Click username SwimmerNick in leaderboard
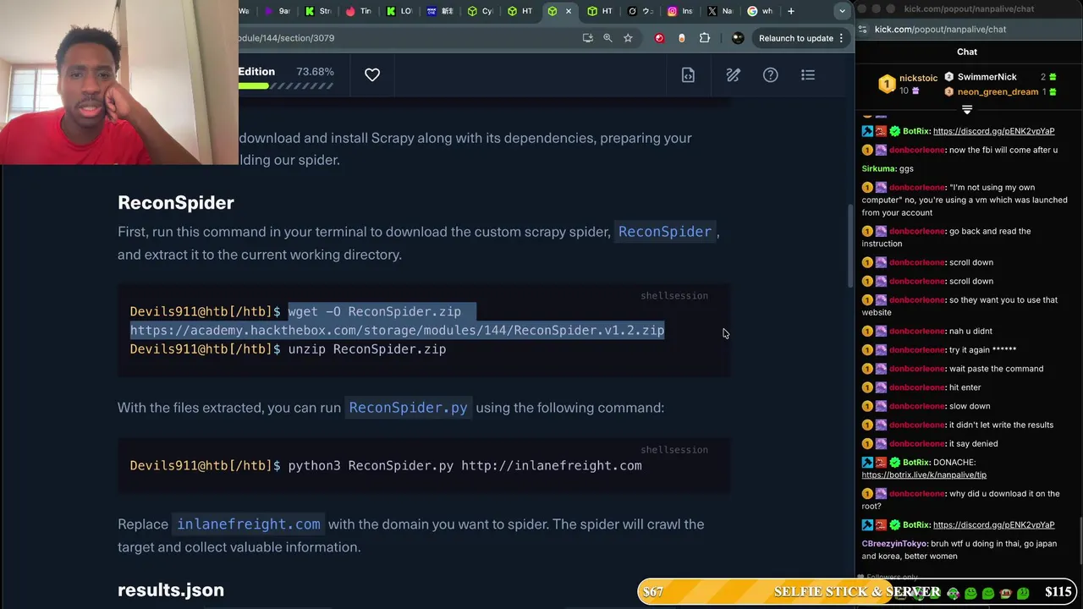The image size is (1083, 609). 987,77
